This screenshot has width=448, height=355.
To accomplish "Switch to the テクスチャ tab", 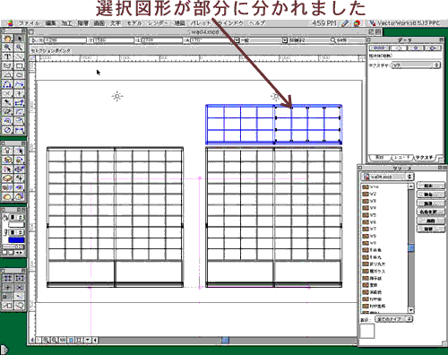I will [425, 157].
